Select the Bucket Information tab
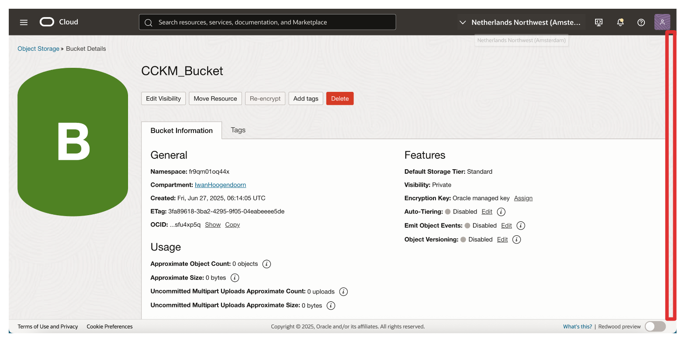This screenshot has height=342, width=685. coord(181,130)
